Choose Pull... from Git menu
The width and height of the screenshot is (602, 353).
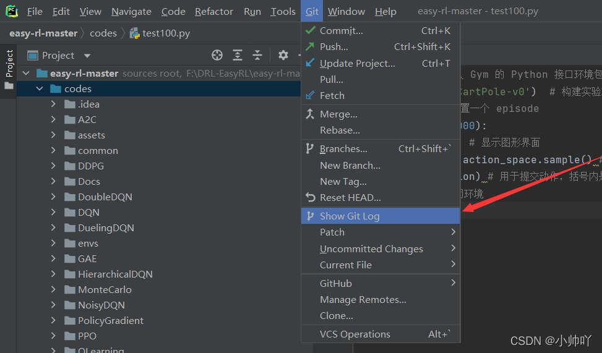coord(381,79)
